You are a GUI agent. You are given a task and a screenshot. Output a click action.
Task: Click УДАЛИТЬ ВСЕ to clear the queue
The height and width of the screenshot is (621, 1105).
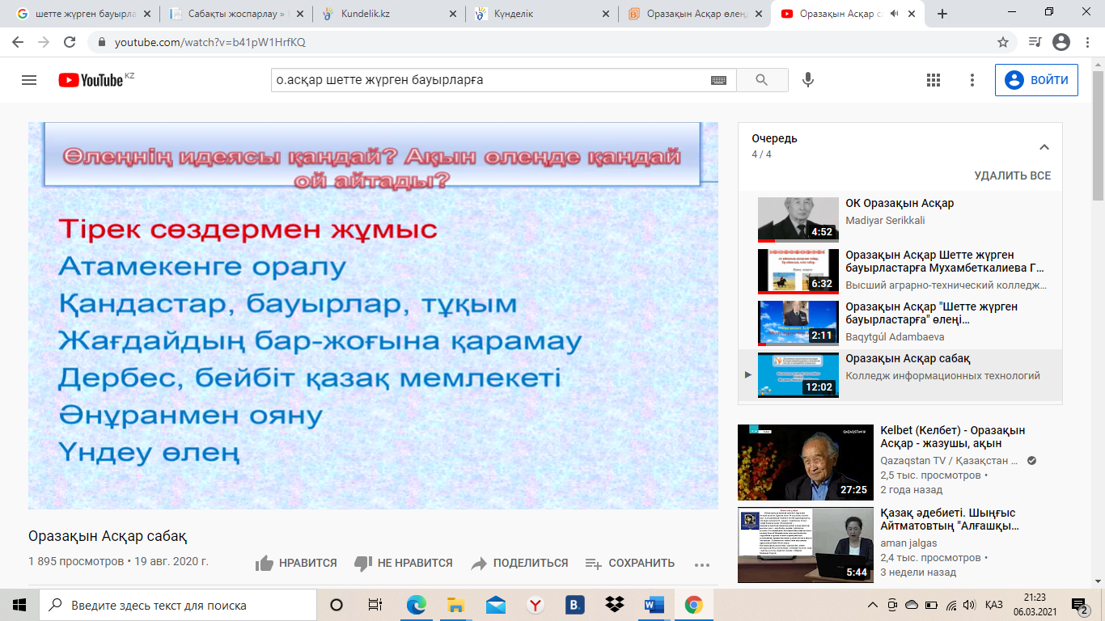[x=1012, y=175]
